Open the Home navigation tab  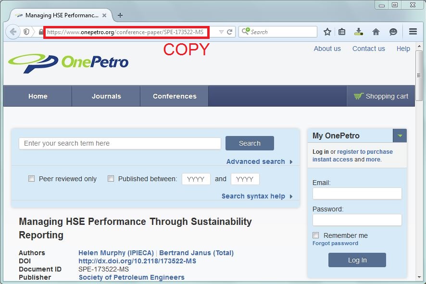(x=38, y=96)
